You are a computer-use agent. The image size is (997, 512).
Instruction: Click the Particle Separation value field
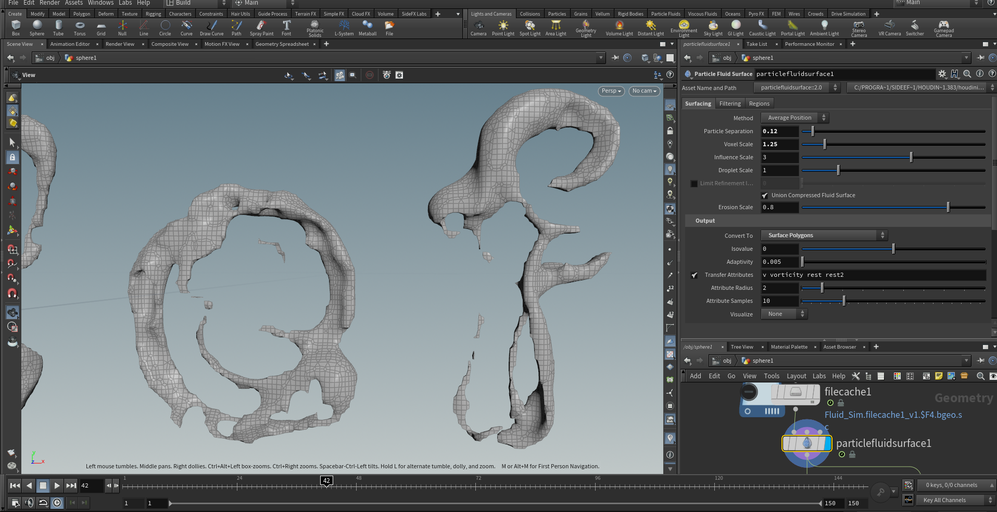pyautogui.click(x=779, y=132)
